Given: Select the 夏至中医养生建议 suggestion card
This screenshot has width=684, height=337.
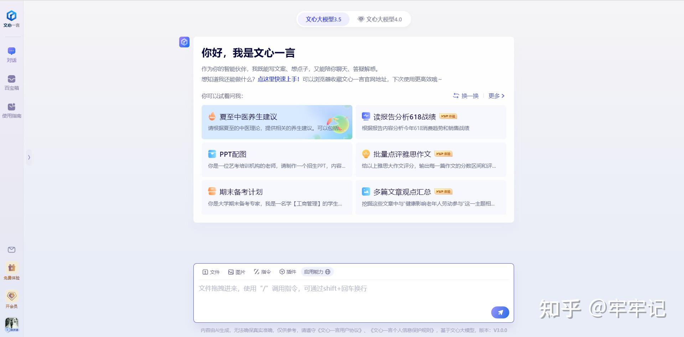Looking at the screenshot, I should click(277, 122).
